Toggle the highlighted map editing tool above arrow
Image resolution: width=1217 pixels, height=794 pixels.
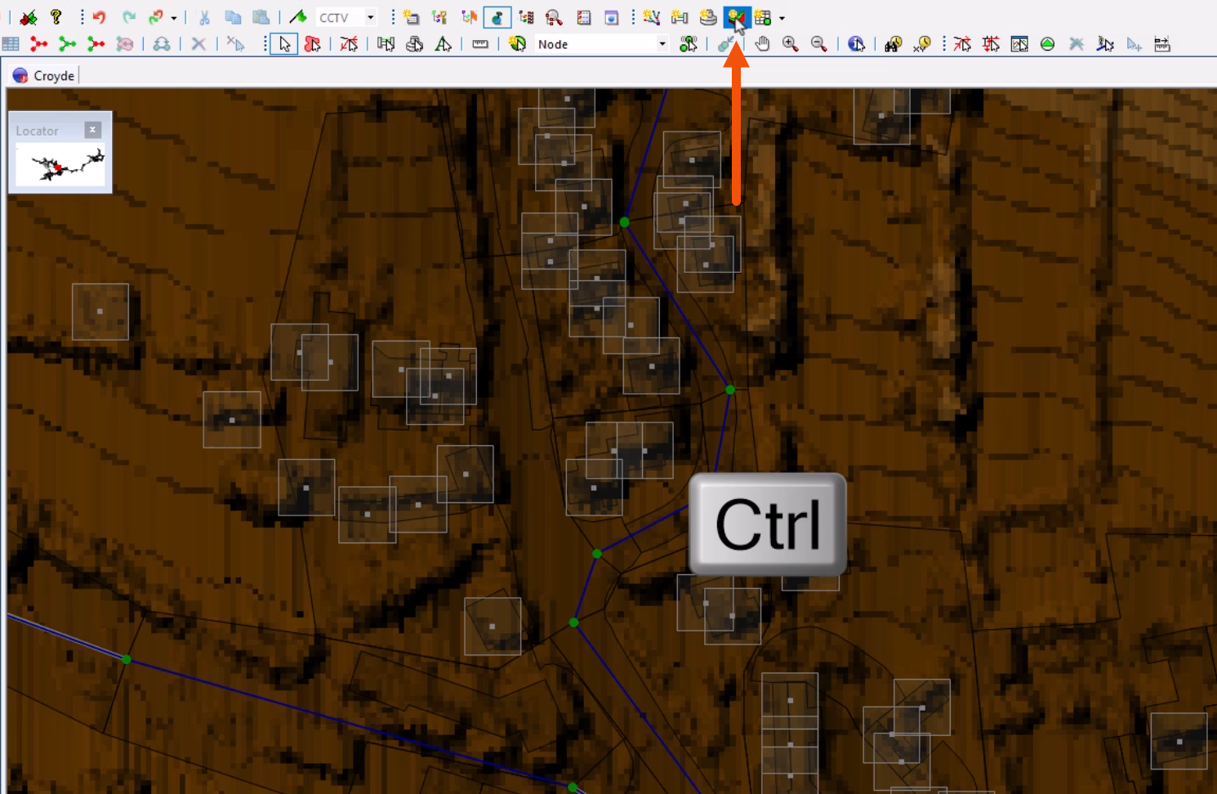click(739, 17)
